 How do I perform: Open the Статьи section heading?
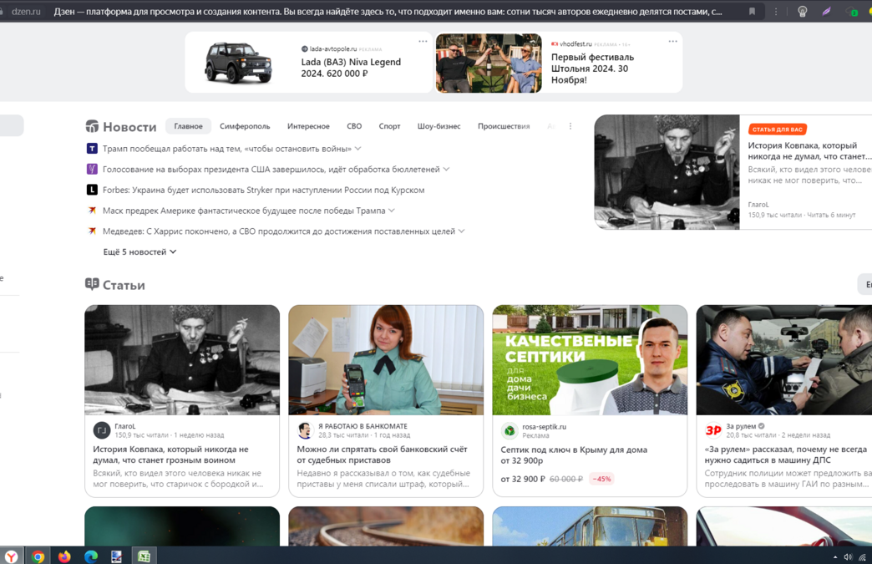point(124,285)
